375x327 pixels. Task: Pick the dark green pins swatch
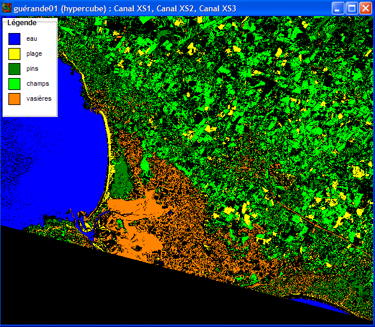point(15,68)
